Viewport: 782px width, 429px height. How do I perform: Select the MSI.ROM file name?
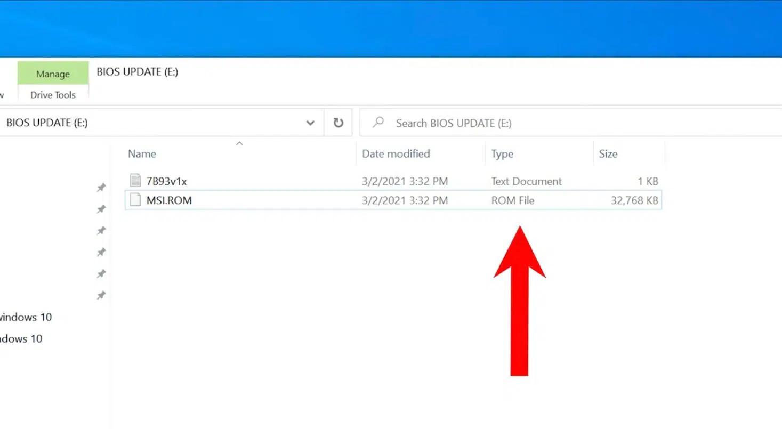[169, 200]
